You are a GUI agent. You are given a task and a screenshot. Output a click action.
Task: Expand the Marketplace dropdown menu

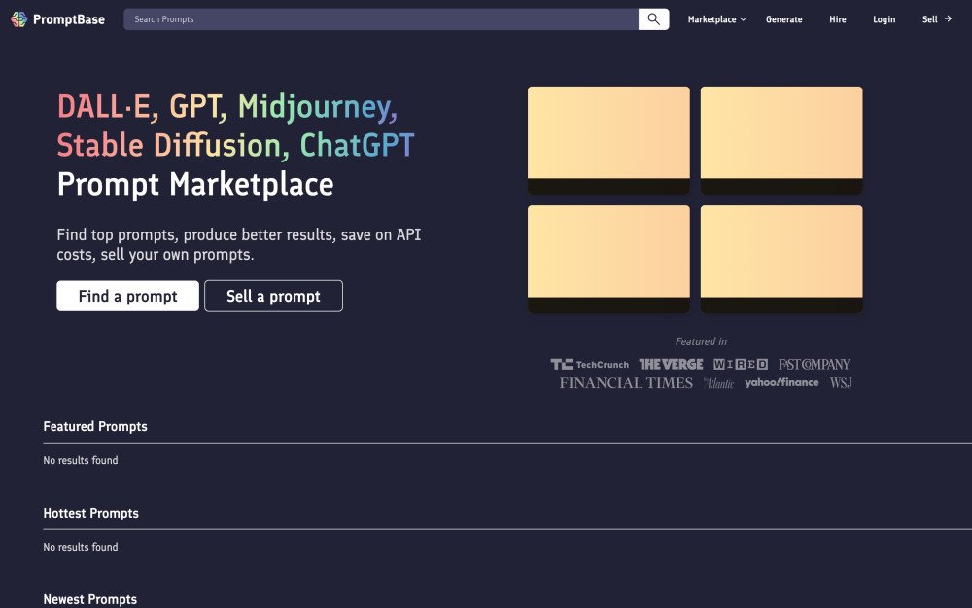point(716,19)
